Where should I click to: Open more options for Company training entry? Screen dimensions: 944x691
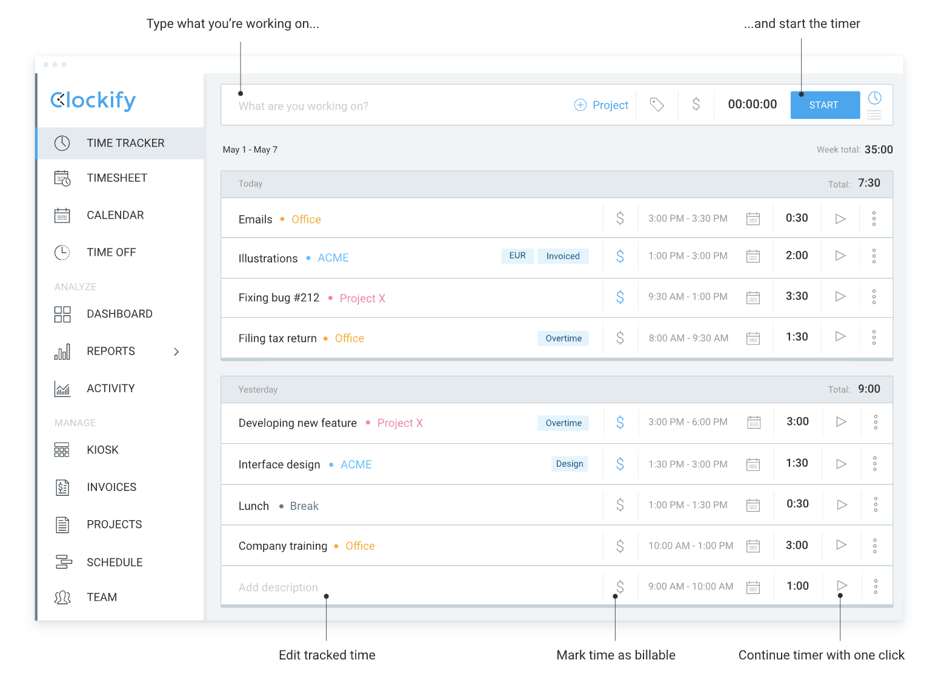coord(875,546)
